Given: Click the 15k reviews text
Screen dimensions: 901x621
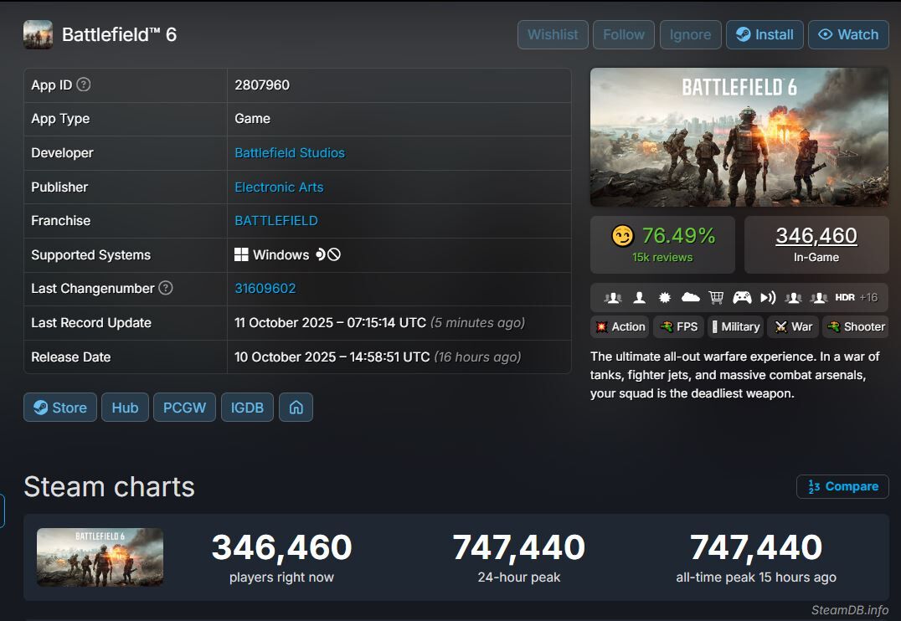Looking at the screenshot, I should (x=662, y=258).
